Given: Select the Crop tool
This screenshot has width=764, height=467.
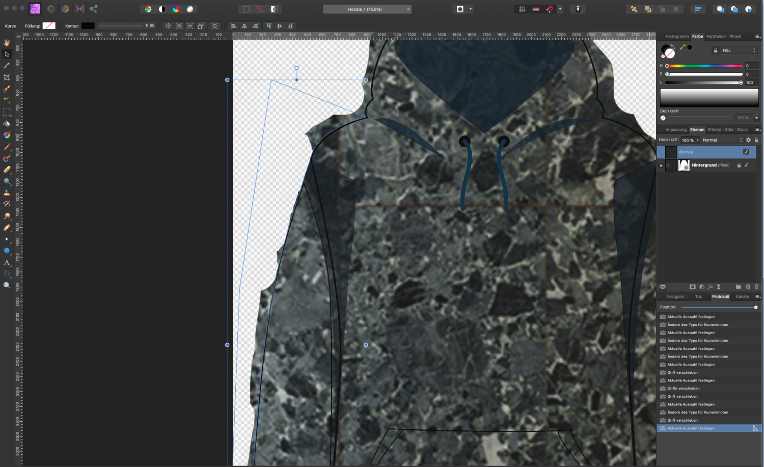Looking at the screenshot, I should (x=7, y=77).
